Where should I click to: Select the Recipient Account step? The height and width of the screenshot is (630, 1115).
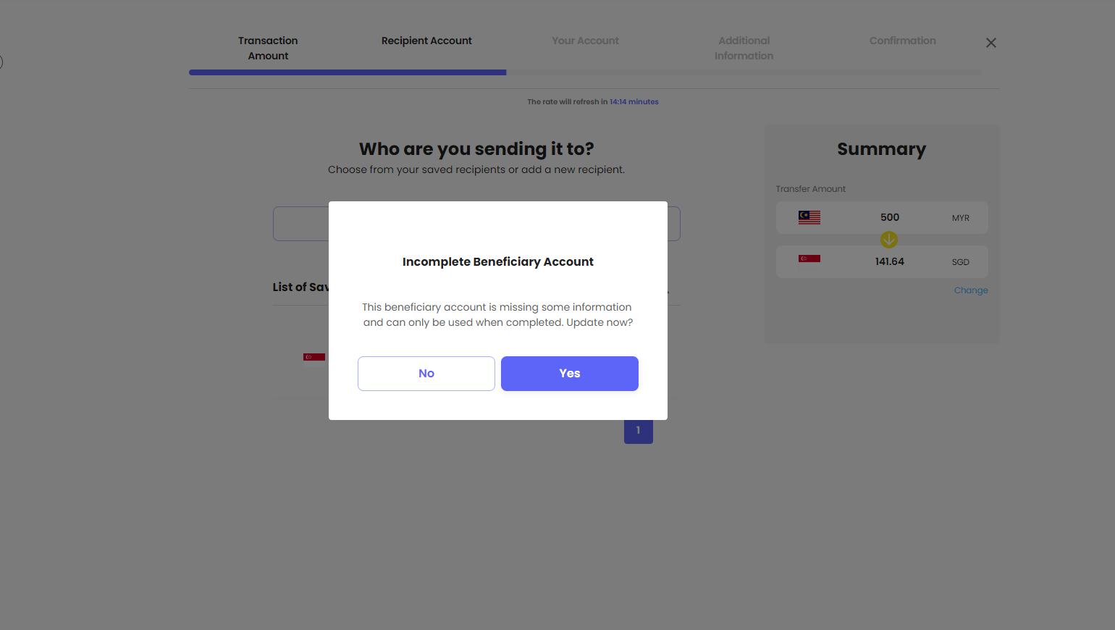tap(426, 41)
